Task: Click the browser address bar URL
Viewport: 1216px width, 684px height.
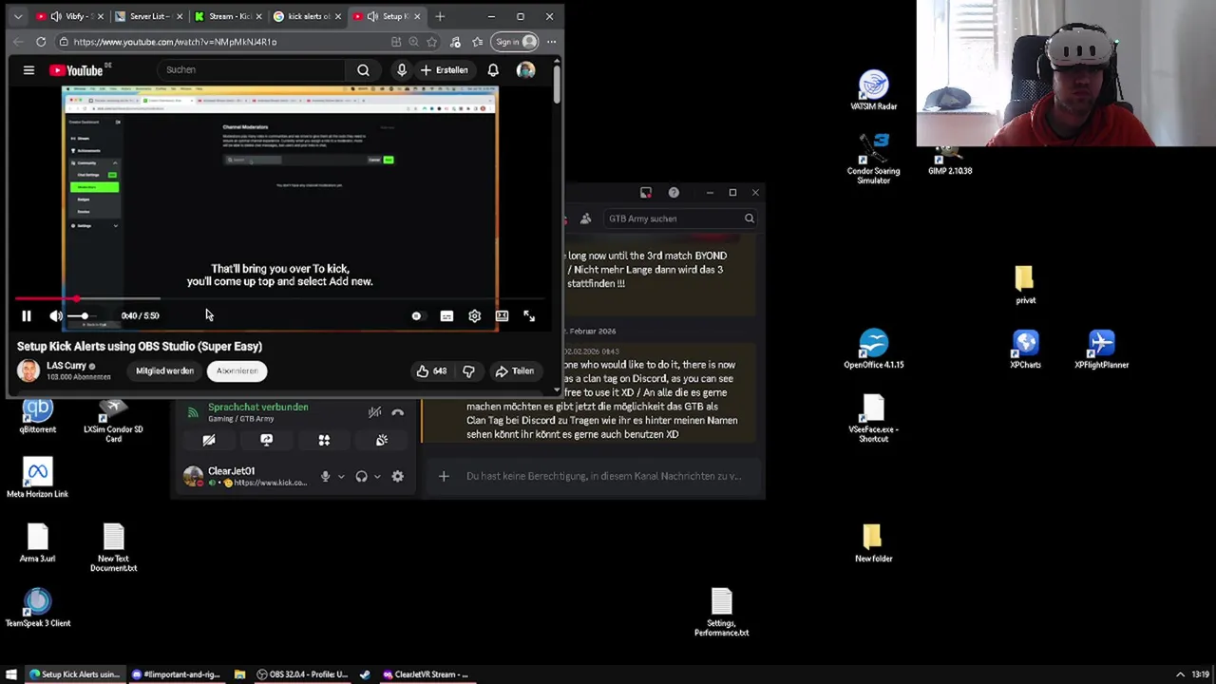Action: tap(175, 42)
